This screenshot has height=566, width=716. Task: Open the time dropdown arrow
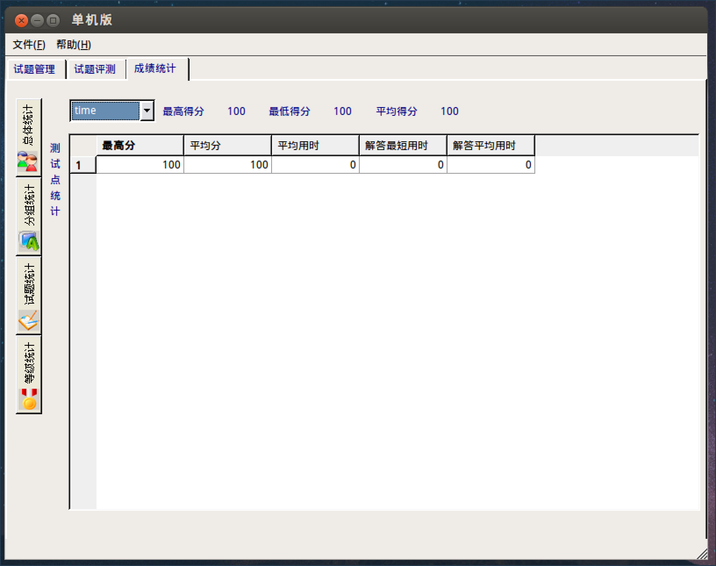point(147,111)
